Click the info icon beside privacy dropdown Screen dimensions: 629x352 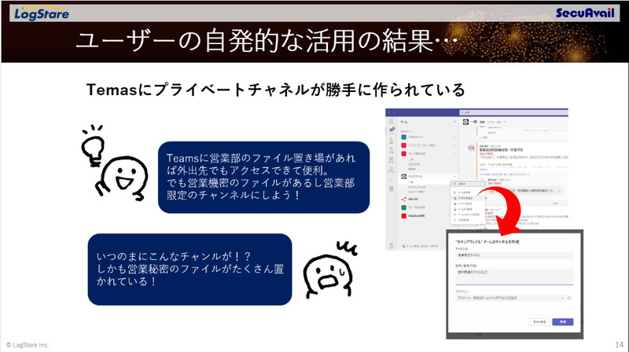click(x=569, y=298)
